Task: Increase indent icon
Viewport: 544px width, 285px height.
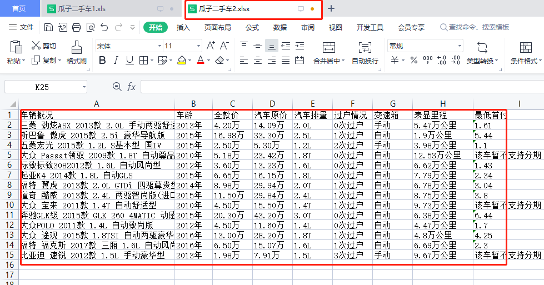Action: click(x=300, y=46)
